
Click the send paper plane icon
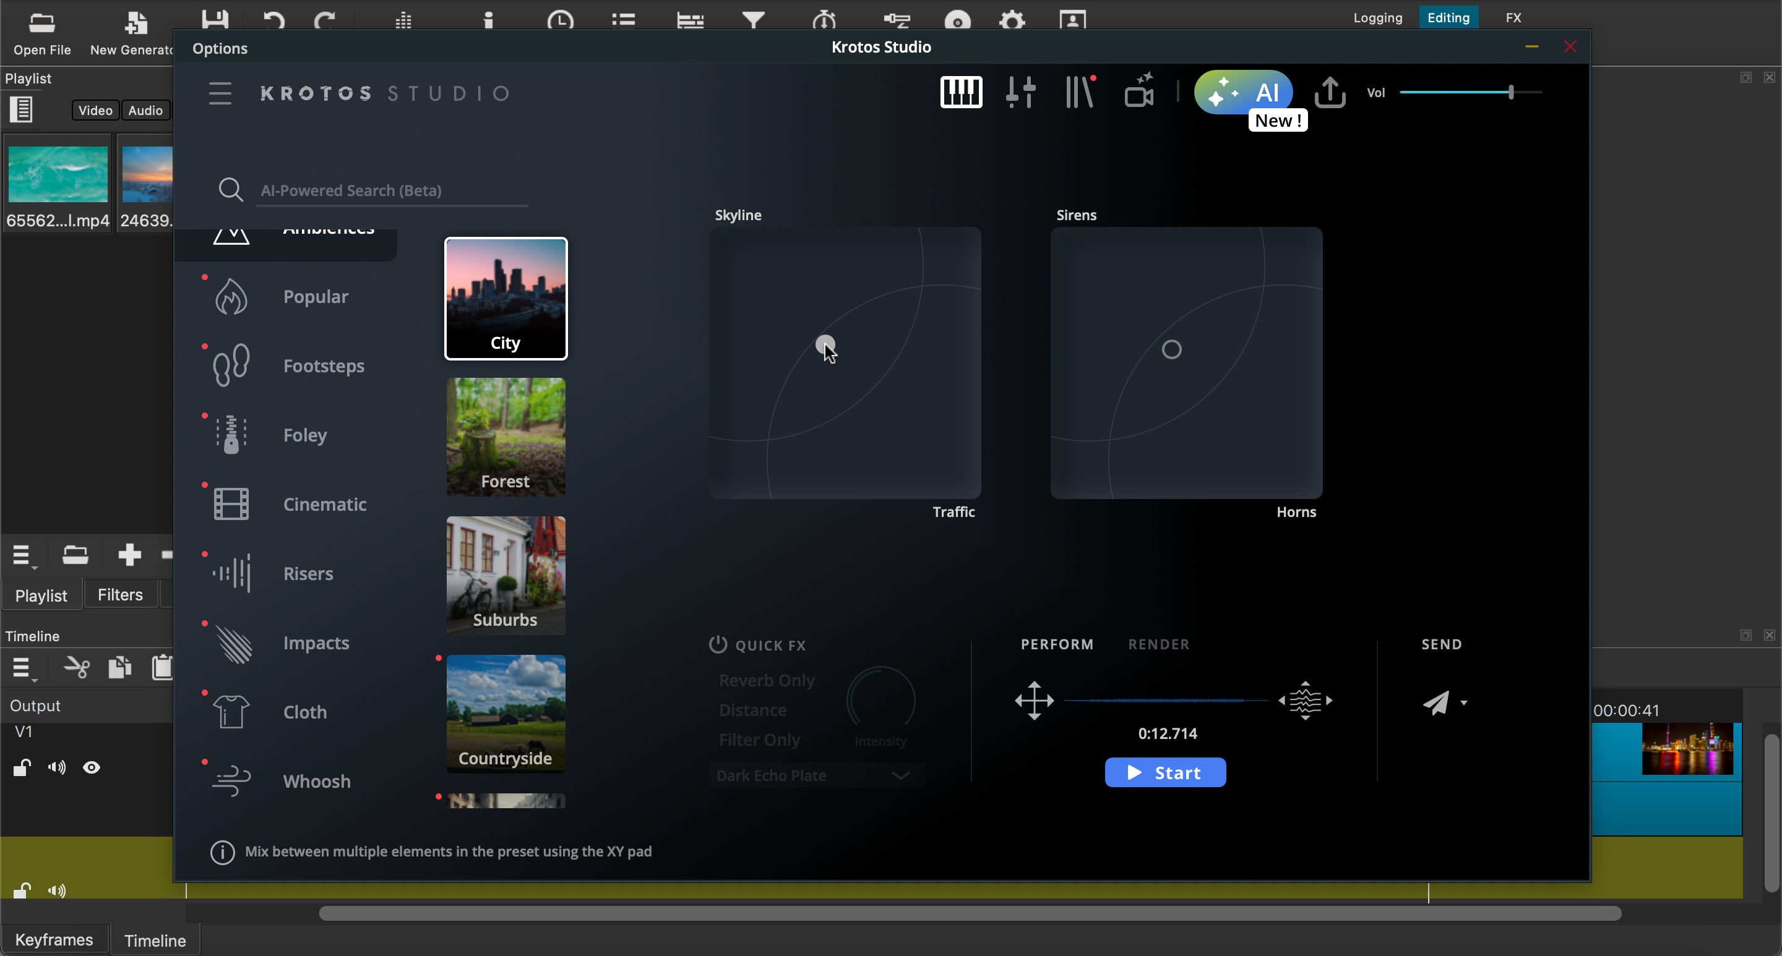click(1436, 702)
